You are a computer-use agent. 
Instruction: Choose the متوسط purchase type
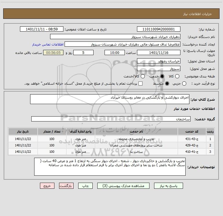coord(167,84)
